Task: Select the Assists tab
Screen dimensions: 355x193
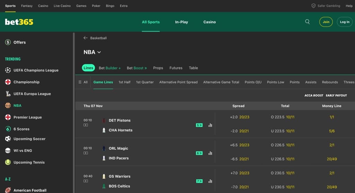Action: click(311, 82)
